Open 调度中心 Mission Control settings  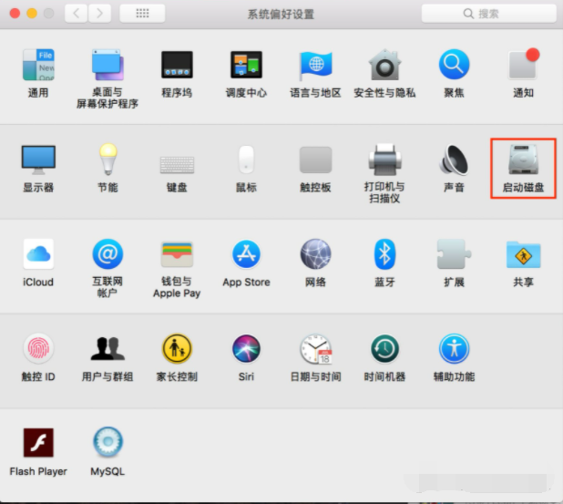[x=246, y=66]
